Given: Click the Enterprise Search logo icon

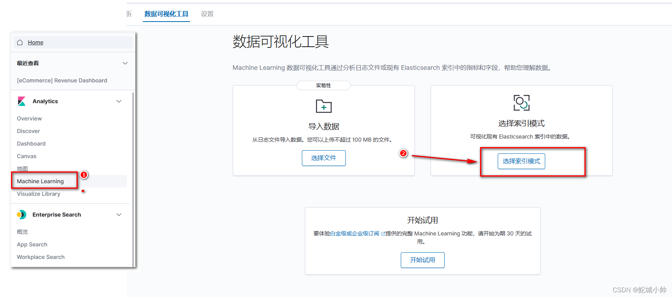Looking at the screenshot, I should point(22,215).
